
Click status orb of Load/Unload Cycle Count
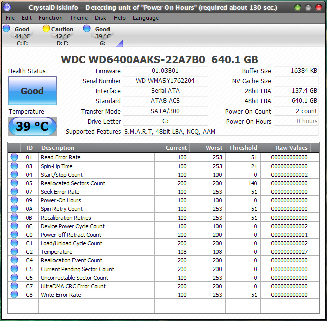point(14,243)
